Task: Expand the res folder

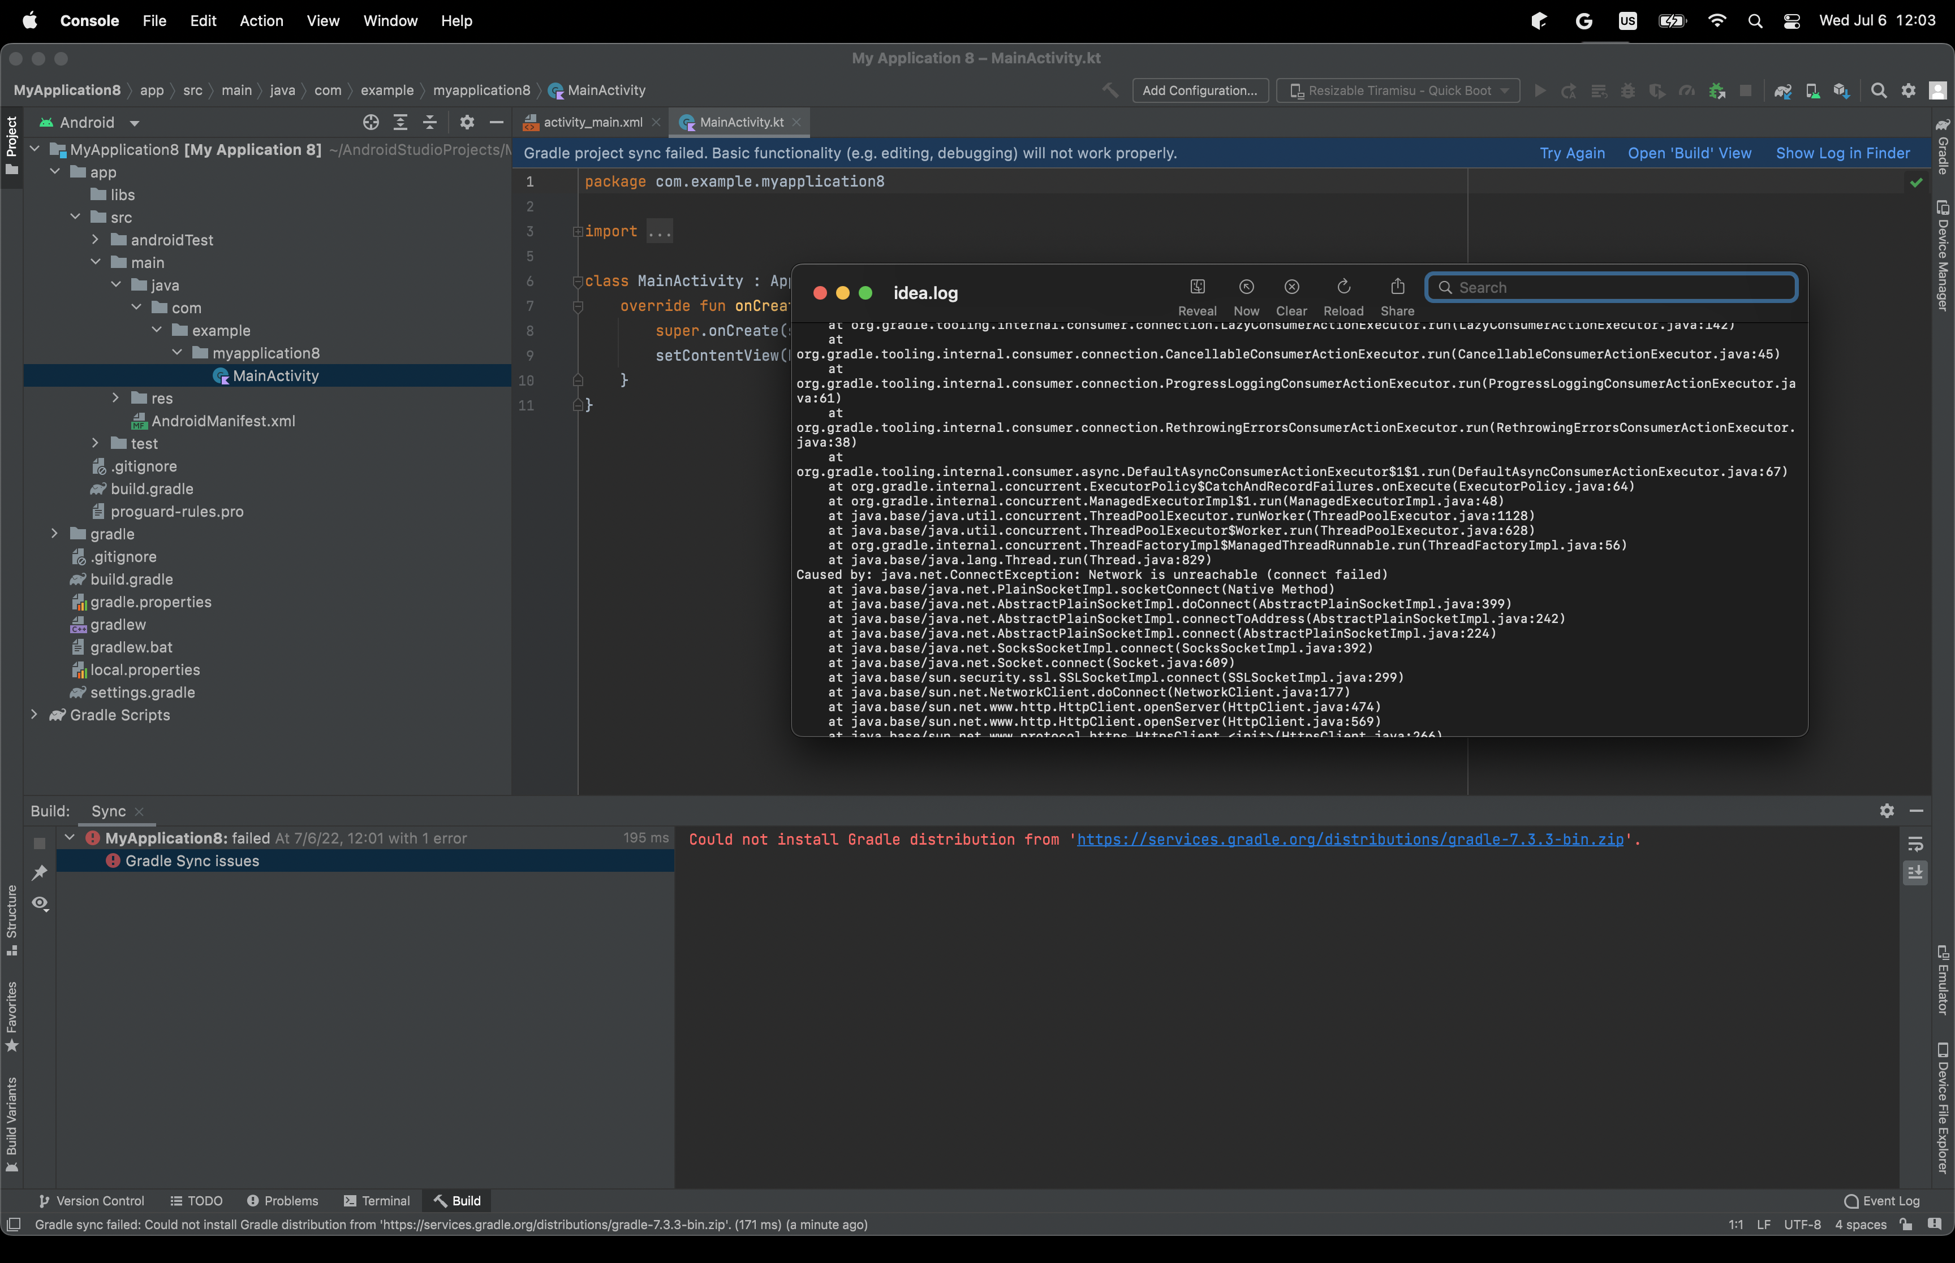Action: click(115, 398)
